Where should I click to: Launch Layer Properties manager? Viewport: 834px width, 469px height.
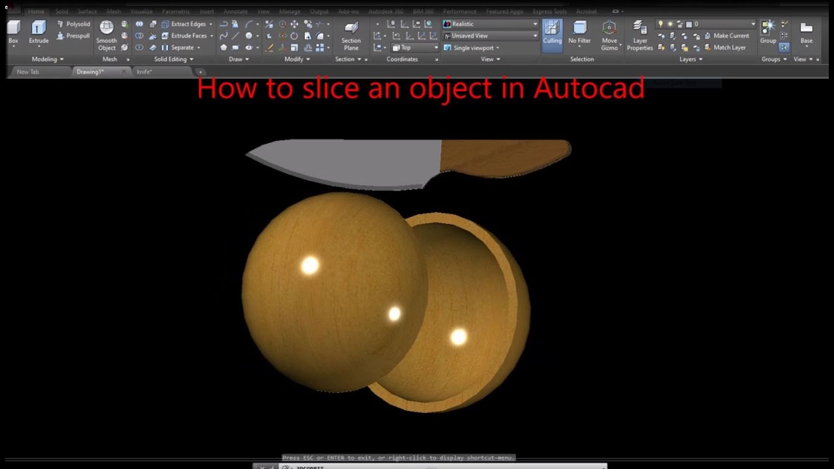click(x=640, y=36)
